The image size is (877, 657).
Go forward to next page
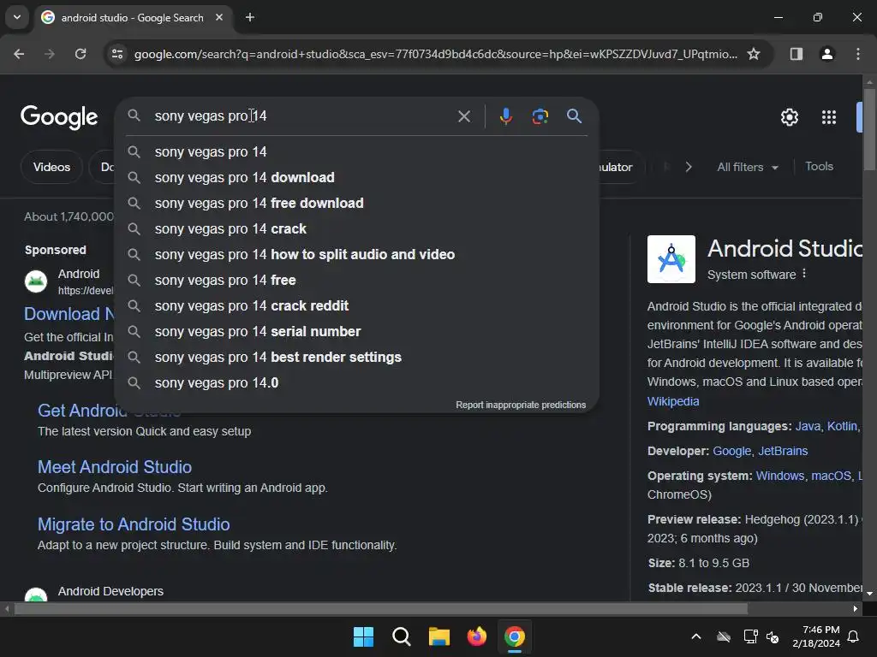coord(50,54)
